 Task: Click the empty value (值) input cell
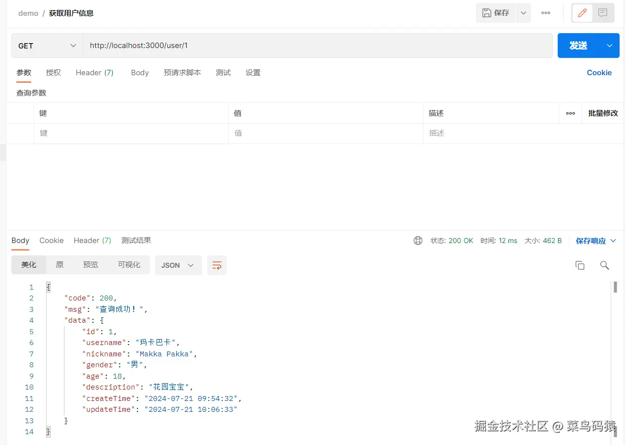(x=326, y=133)
